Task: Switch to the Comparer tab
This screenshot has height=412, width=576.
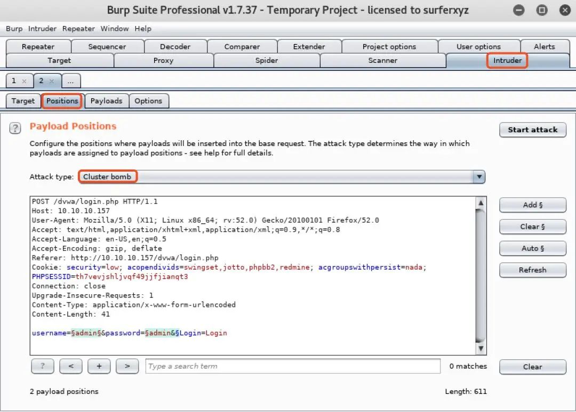Action: [x=242, y=46]
